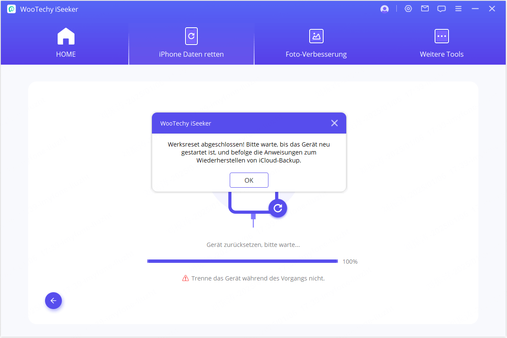Open the hamburger menu in title bar
Viewport: 507px width, 338px height.
point(459,9)
